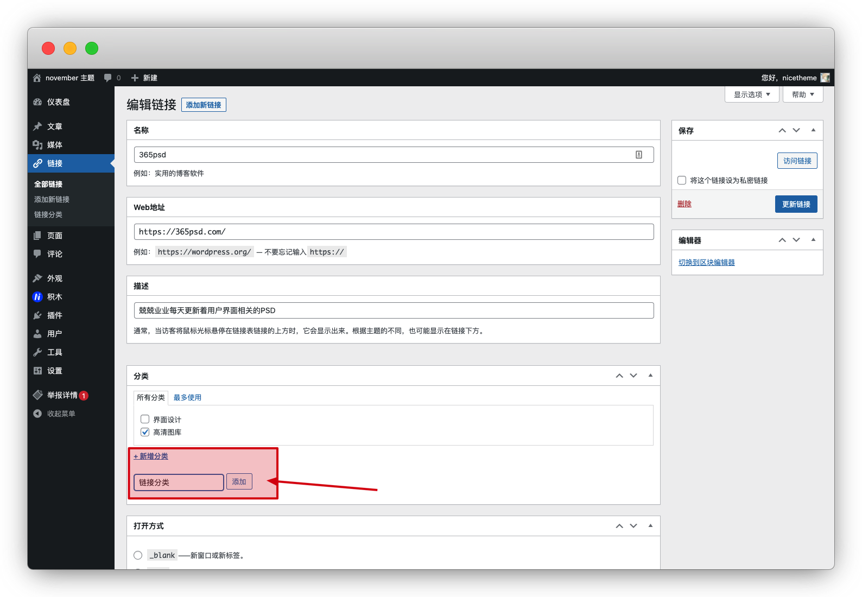
Task: Move 打开方式 panel down
Action: click(633, 526)
